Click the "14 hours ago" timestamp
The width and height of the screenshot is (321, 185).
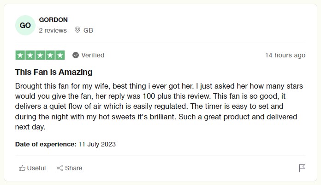(x=285, y=55)
